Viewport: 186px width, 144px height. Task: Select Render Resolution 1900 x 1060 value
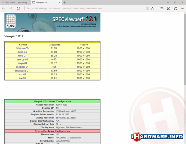click(61, 105)
